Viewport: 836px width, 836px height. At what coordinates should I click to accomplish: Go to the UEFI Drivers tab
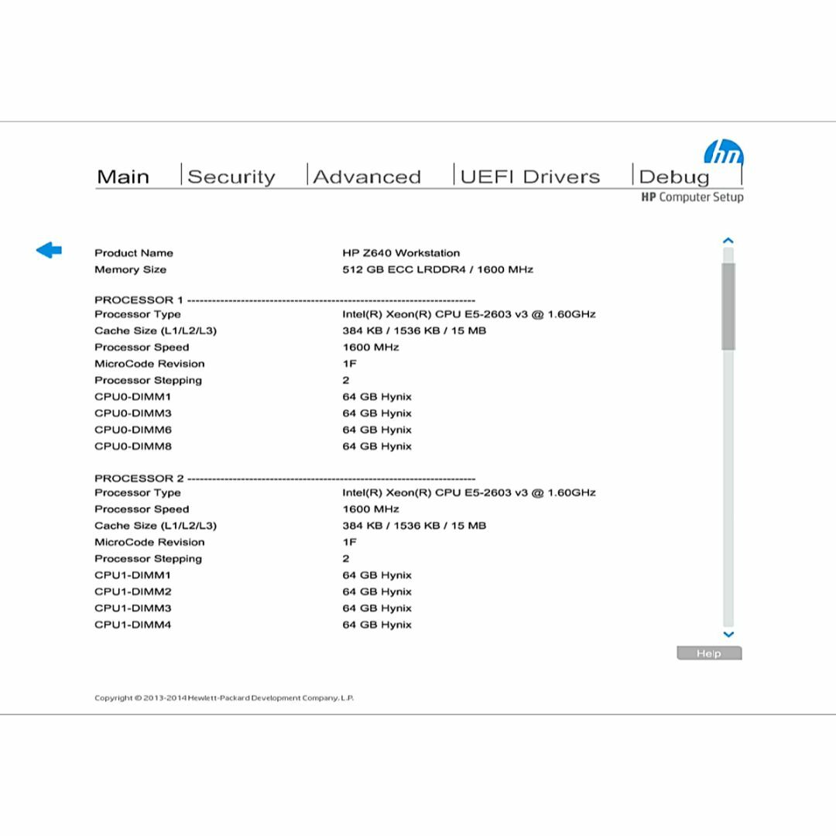[x=530, y=176]
